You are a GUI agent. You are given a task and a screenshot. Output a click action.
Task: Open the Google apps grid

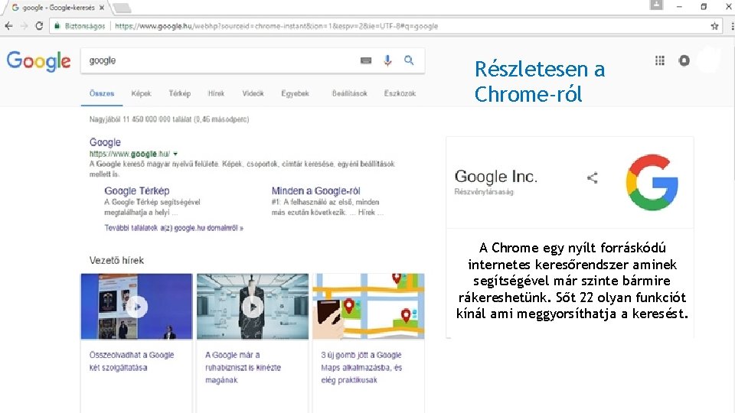(x=660, y=60)
